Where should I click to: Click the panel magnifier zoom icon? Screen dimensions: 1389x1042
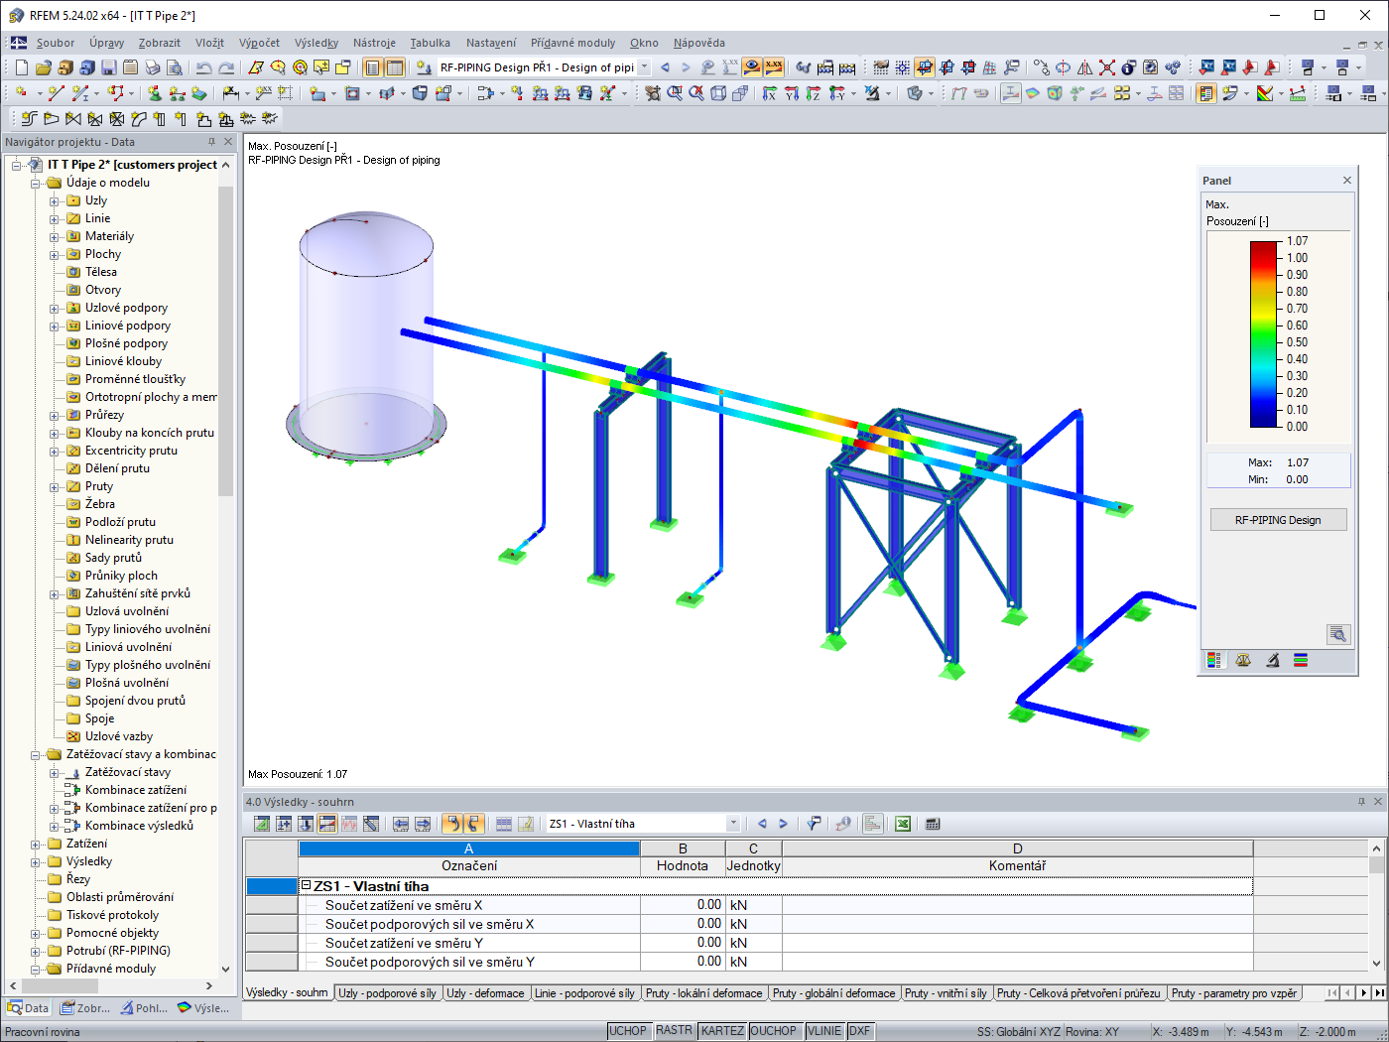(x=1338, y=634)
